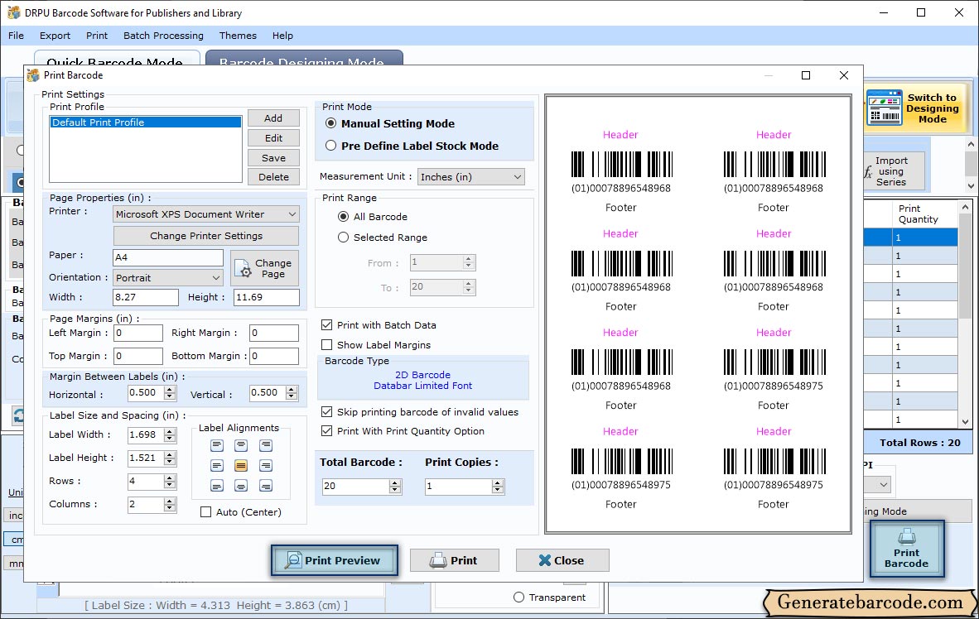Open the Export menu

55,36
